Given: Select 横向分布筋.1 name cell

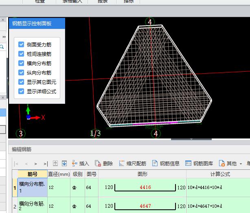Looking at the screenshot, I should (33, 187).
